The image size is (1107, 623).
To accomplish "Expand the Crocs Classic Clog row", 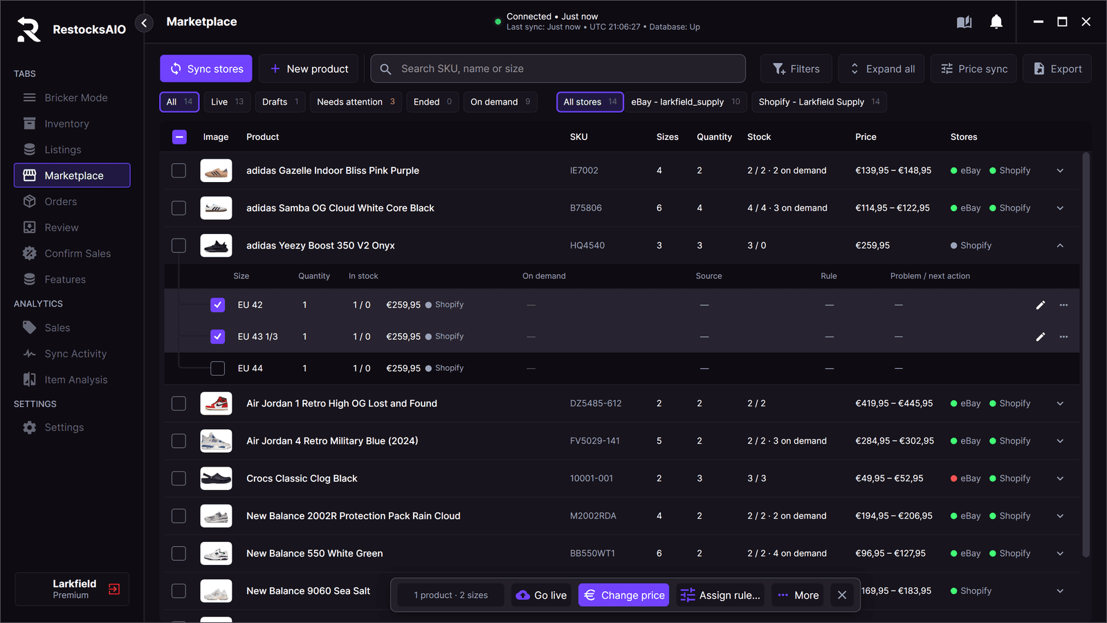I will click(x=1060, y=479).
